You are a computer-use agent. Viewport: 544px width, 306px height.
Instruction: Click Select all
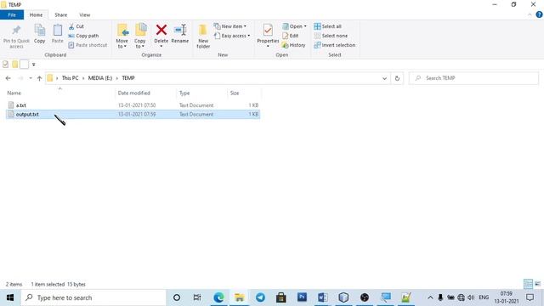pos(328,26)
